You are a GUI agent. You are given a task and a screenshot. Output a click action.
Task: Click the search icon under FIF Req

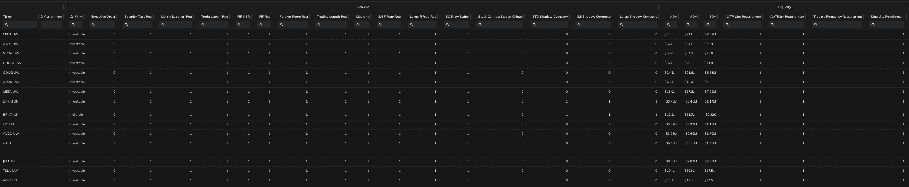pos(260,25)
